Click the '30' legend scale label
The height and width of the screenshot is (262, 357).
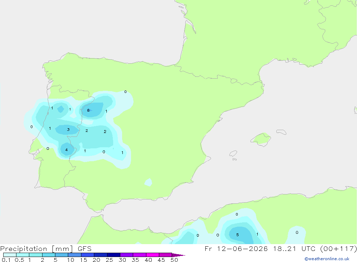pyautogui.click(x=122, y=260)
